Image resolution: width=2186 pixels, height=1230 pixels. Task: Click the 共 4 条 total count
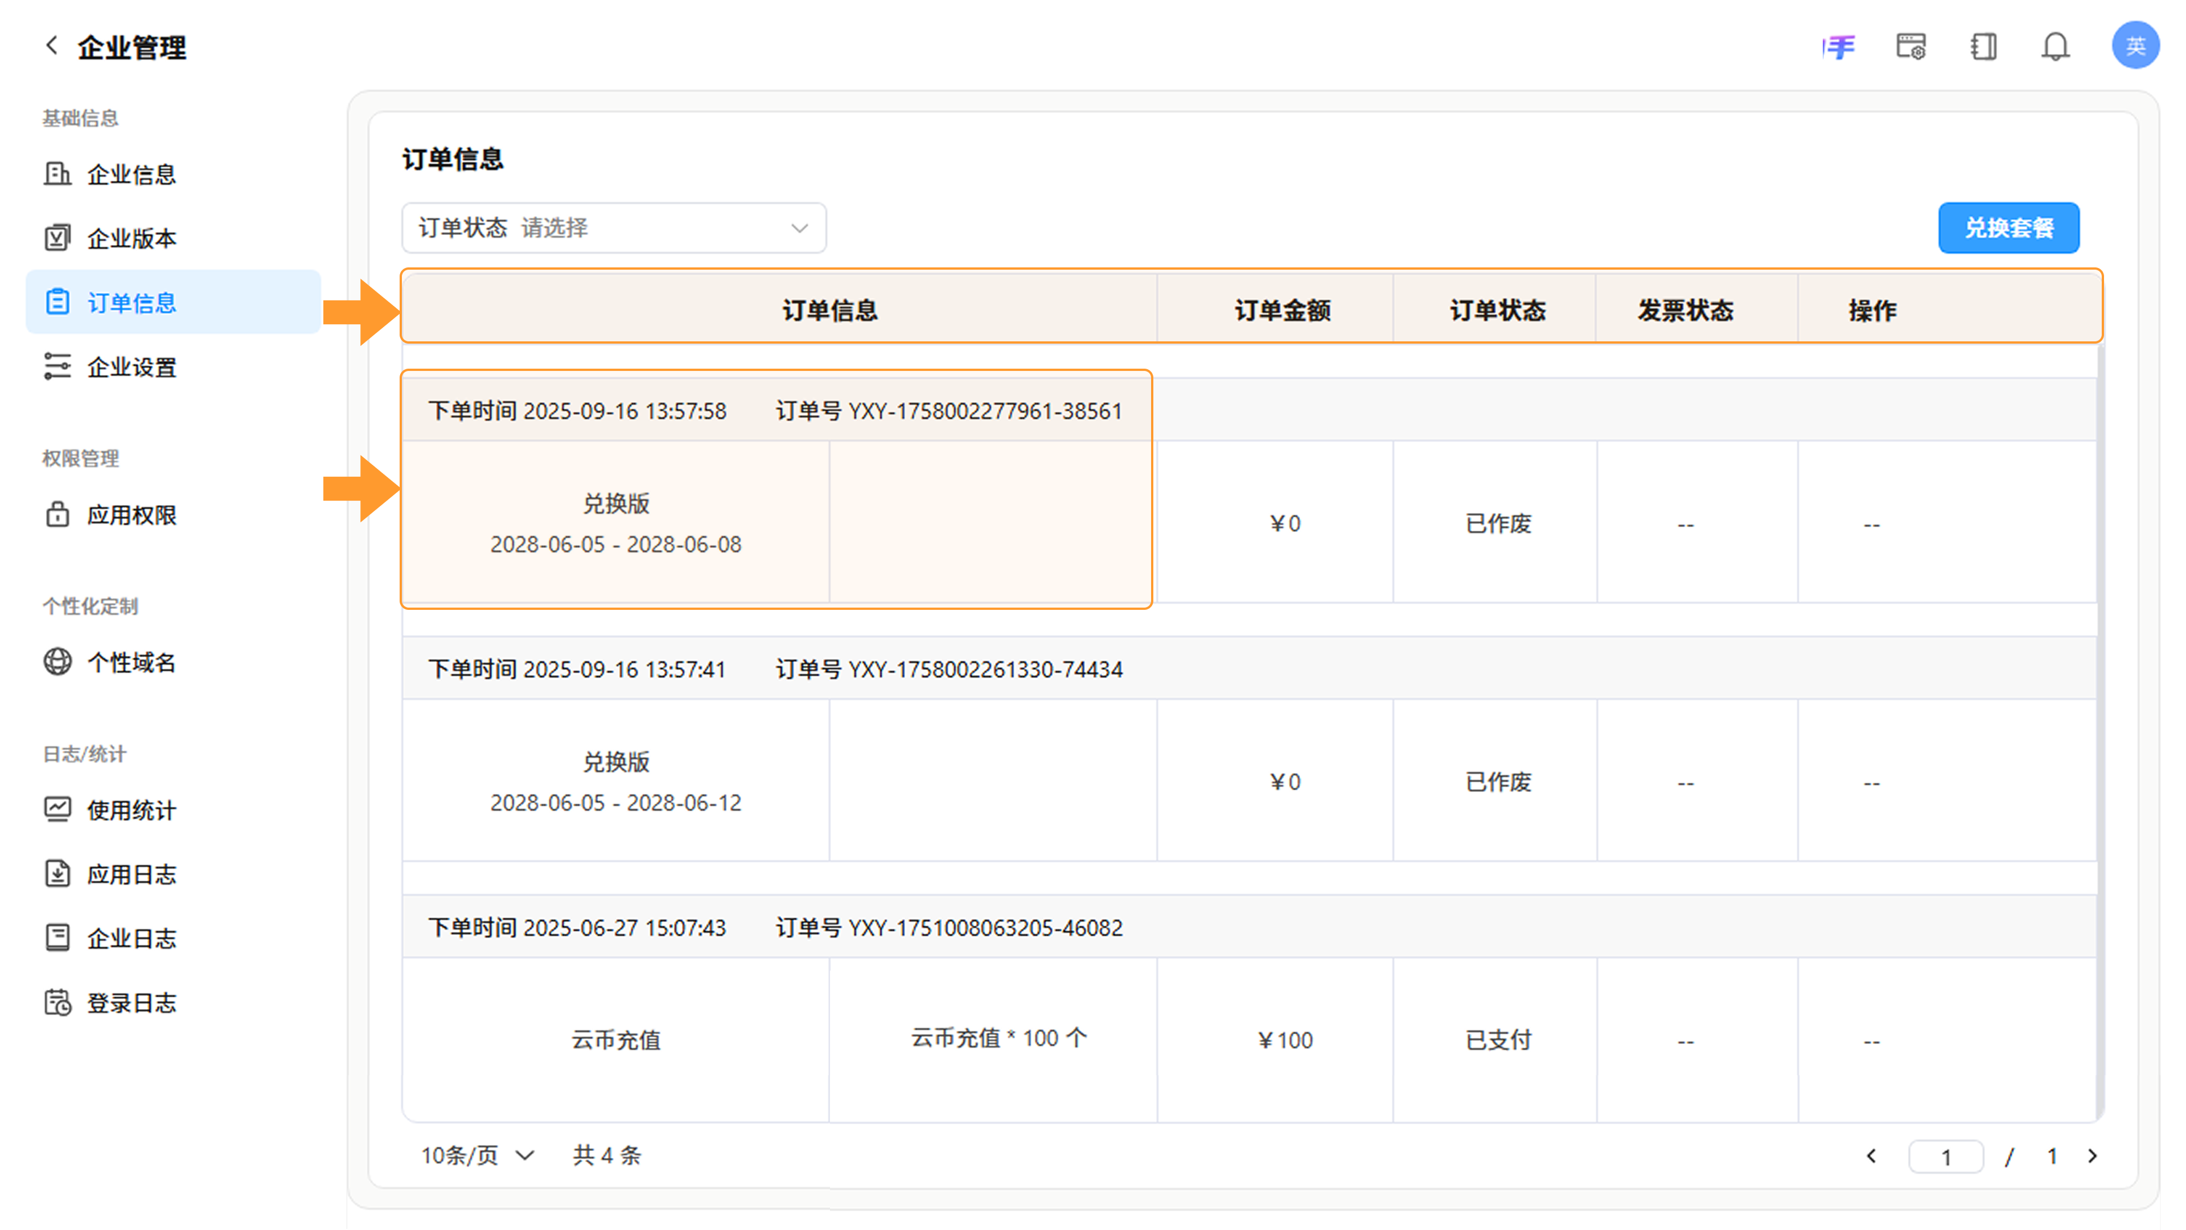607,1155
